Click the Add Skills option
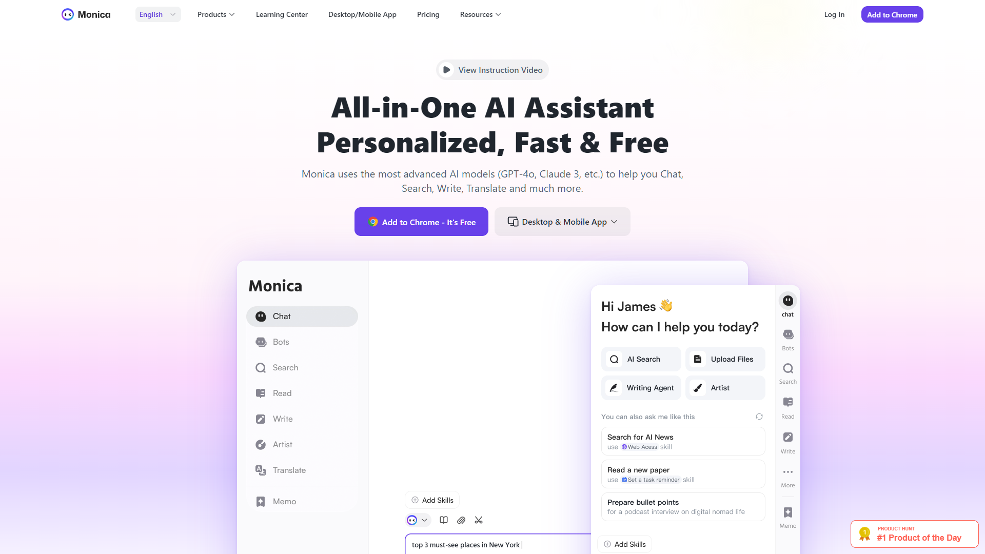Viewport: 985px width, 554px height. [x=433, y=500]
